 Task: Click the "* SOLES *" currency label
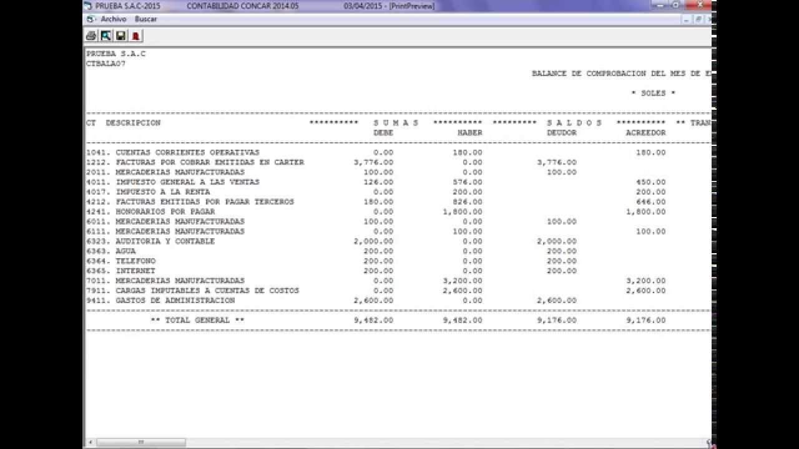tap(653, 94)
